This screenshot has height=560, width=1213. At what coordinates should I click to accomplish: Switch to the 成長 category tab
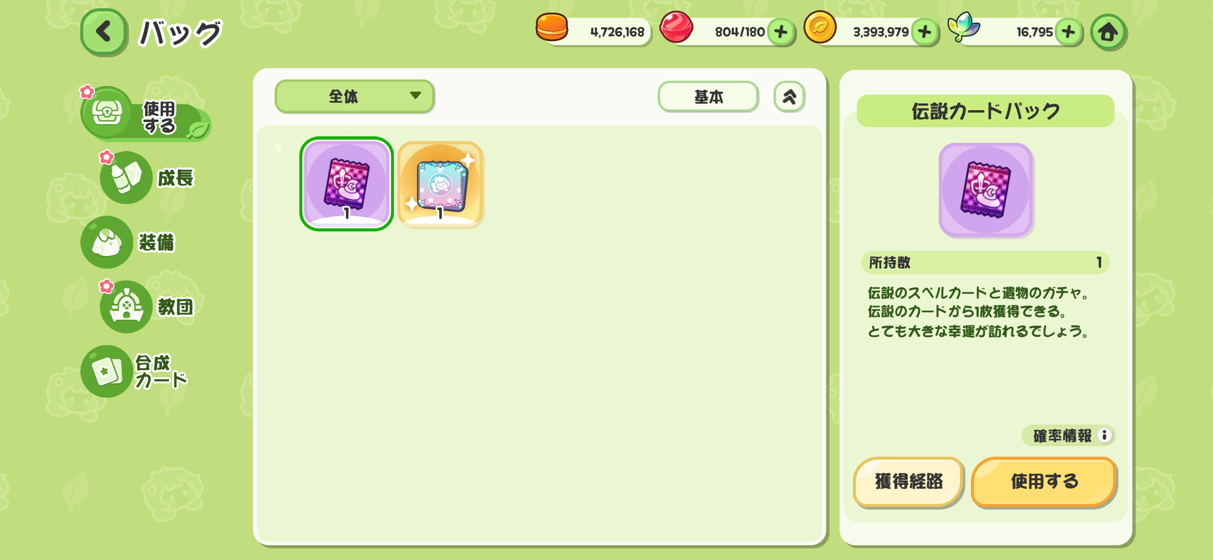[147, 178]
